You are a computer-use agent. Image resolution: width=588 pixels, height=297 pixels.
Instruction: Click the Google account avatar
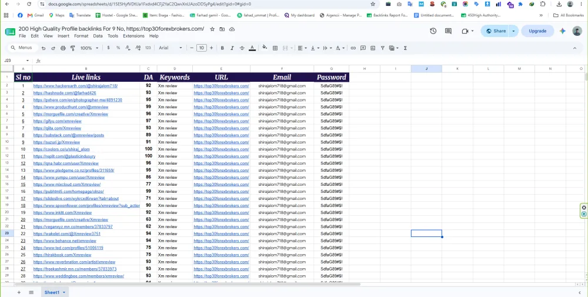577,31
